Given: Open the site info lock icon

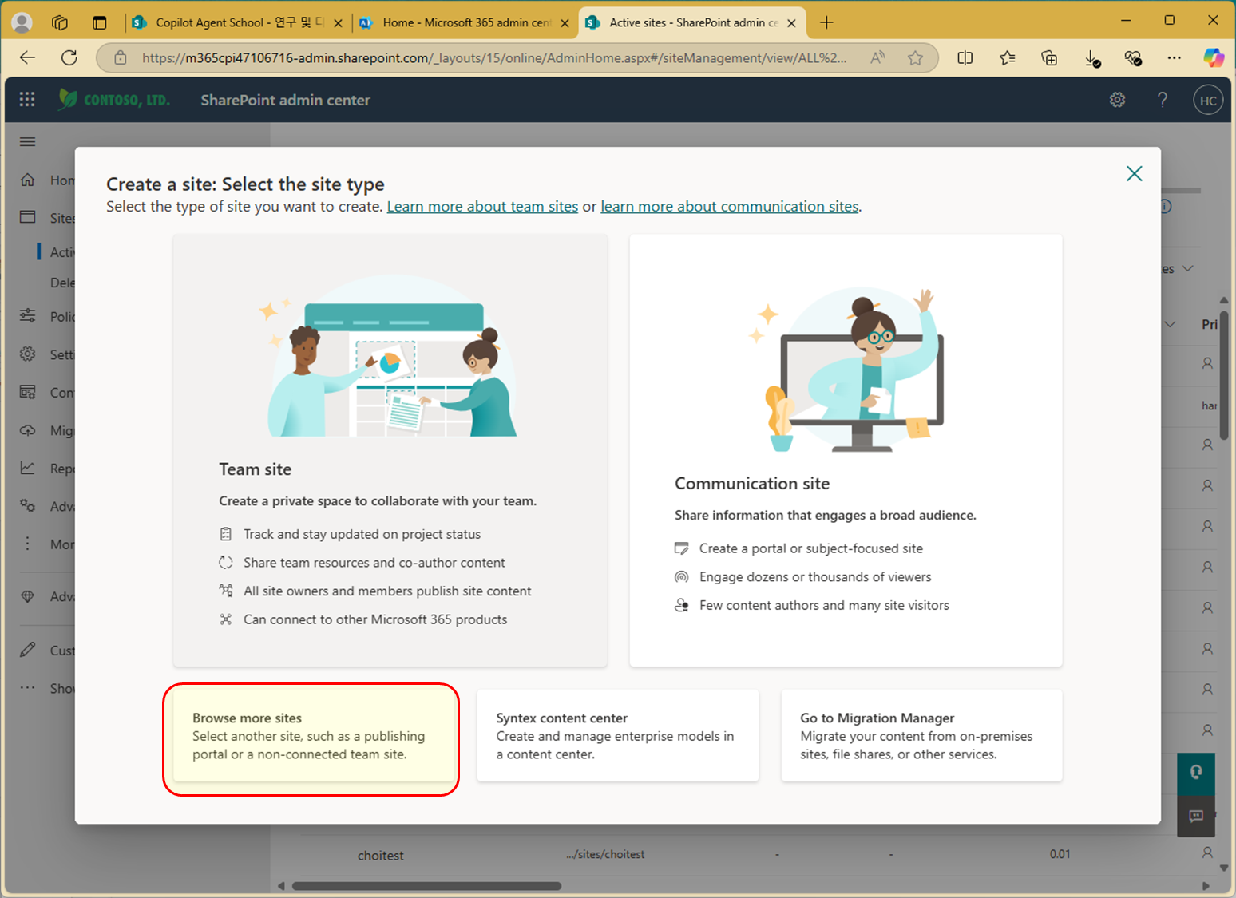Looking at the screenshot, I should tap(121, 57).
